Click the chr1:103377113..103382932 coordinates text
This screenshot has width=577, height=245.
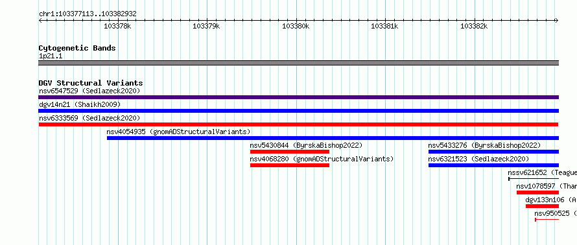click(x=88, y=14)
